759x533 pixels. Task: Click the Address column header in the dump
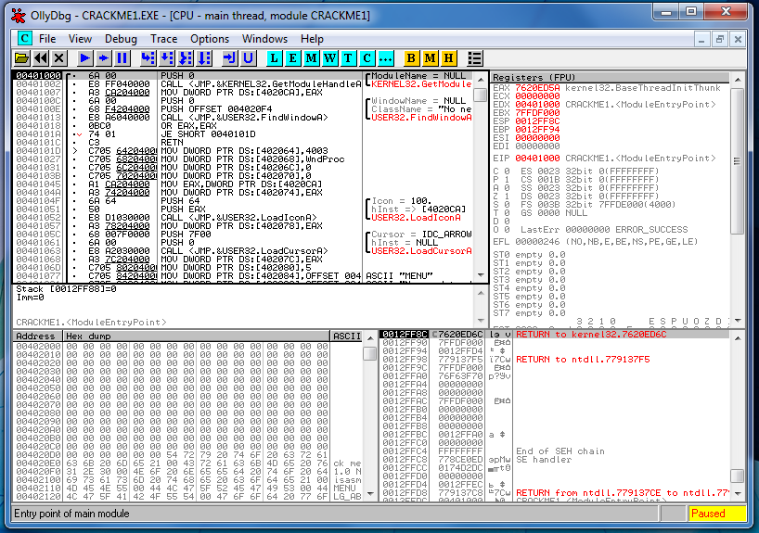click(37, 336)
